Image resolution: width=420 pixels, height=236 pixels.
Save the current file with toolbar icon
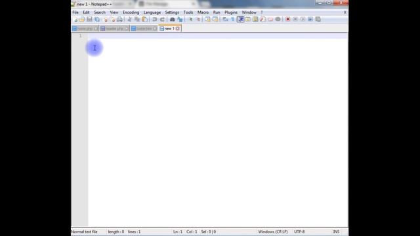pyautogui.click(x=89, y=19)
